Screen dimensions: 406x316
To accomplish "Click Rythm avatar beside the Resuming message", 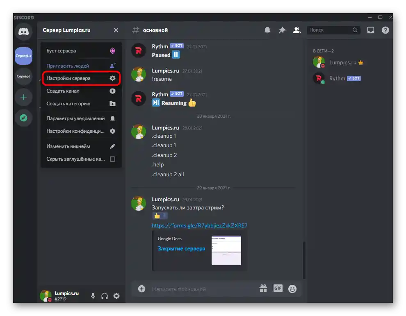I will [139, 98].
